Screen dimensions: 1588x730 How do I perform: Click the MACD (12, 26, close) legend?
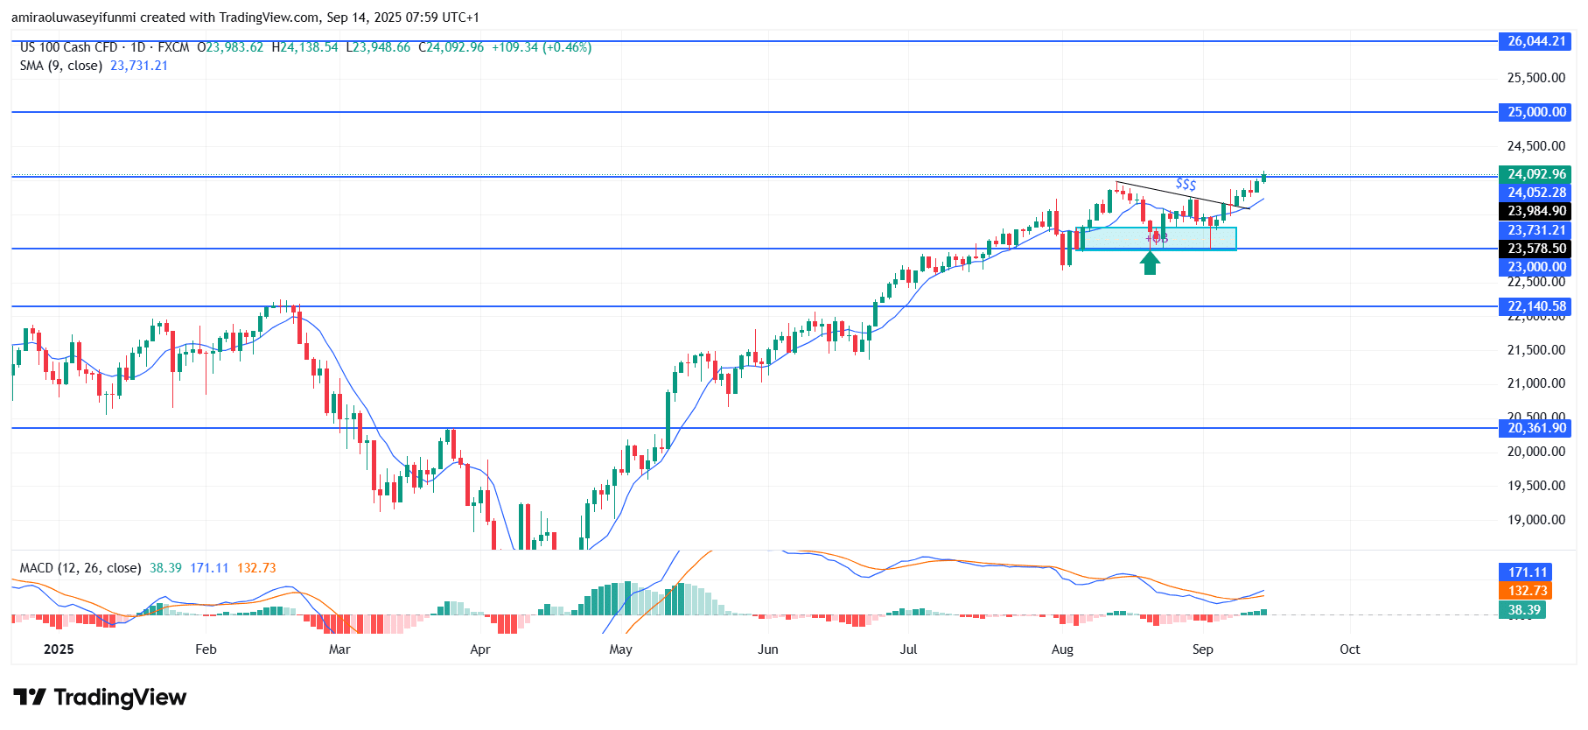coord(80,568)
